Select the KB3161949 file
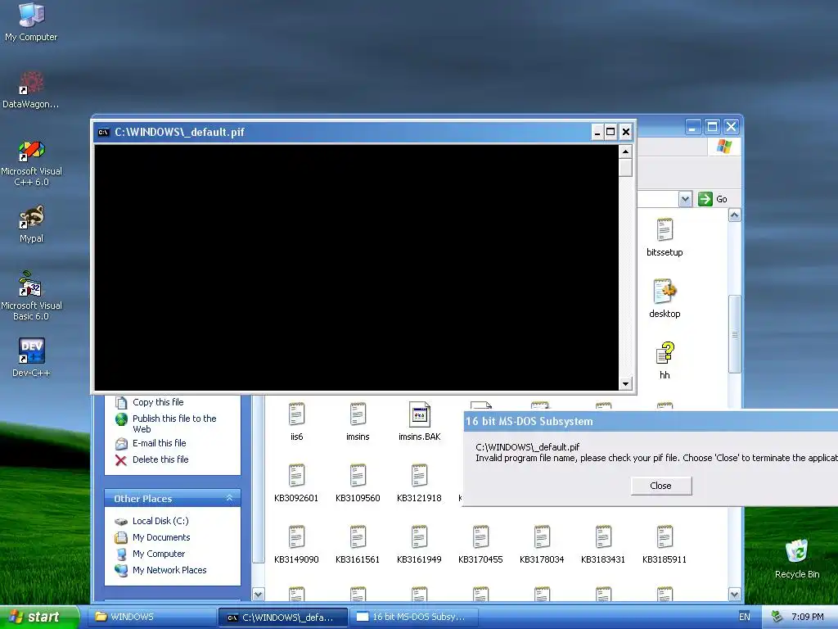838x629 pixels. coord(420,545)
